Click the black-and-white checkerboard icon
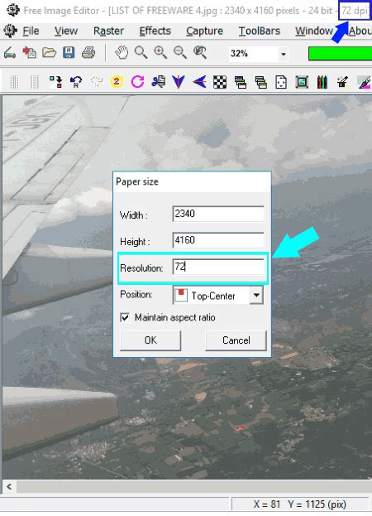 coord(220,82)
